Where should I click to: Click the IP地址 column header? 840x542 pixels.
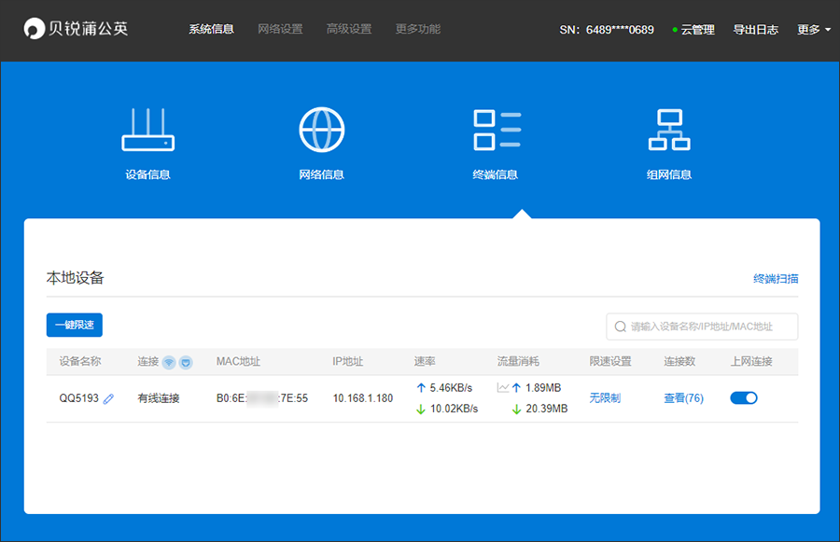pyautogui.click(x=348, y=362)
